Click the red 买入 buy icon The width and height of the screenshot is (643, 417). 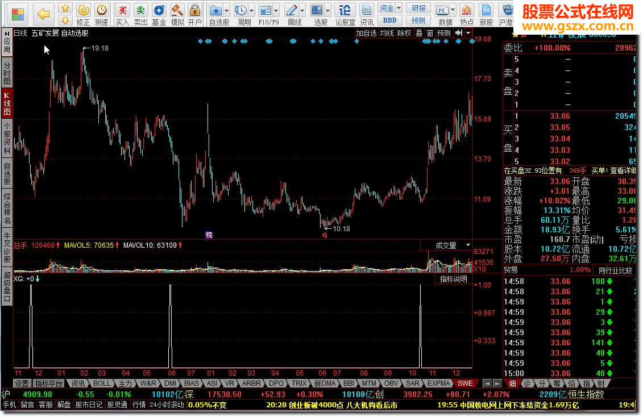(x=122, y=10)
